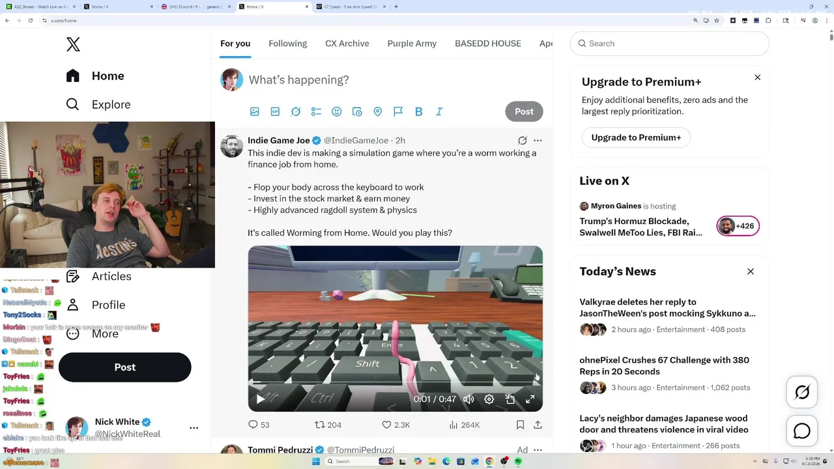
Task: Click the video progress bar
Action: 395,382
